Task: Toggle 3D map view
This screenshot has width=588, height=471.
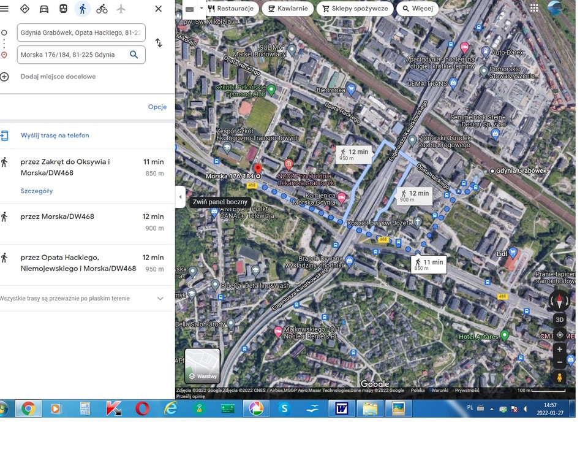Action: [559, 320]
